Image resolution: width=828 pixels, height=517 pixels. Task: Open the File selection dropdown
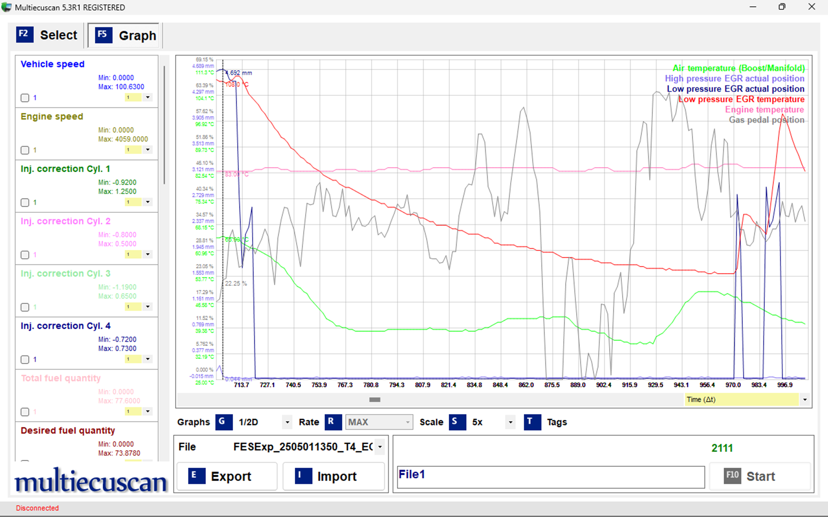point(380,447)
